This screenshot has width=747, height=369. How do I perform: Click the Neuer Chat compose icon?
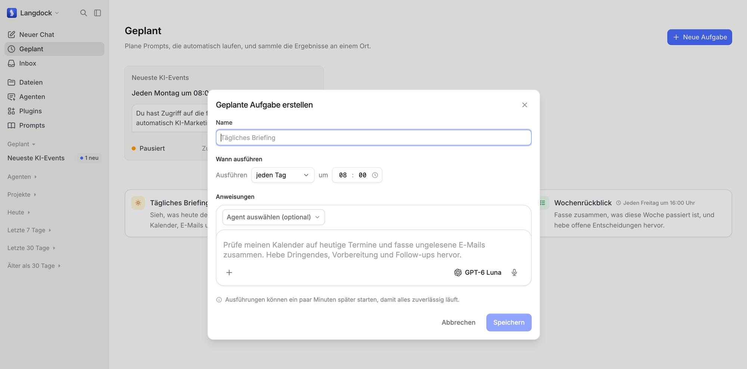click(12, 35)
